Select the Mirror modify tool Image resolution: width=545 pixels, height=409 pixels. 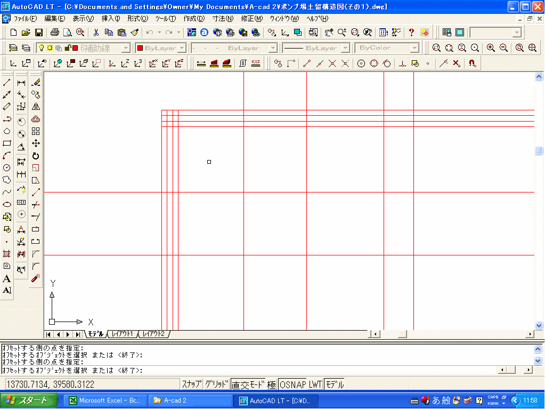tap(36, 107)
